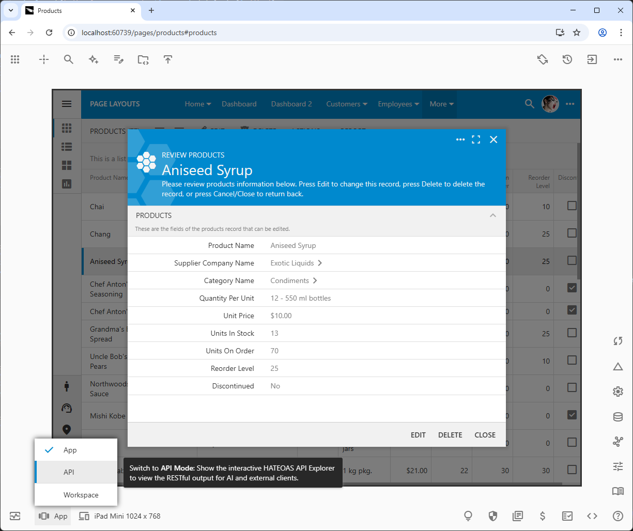Image resolution: width=633 pixels, height=531 pixels.
Task: Select API mode from the popup menu
Action: 69,472
